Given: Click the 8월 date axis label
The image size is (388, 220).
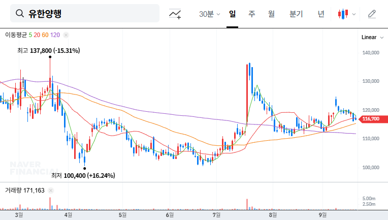Looking at the screenshot, I should coord(273,215).
